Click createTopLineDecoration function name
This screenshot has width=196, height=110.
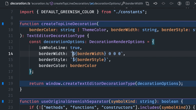(69, 24)
